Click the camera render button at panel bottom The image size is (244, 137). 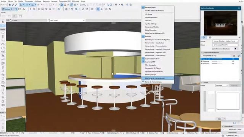[219, 119]
